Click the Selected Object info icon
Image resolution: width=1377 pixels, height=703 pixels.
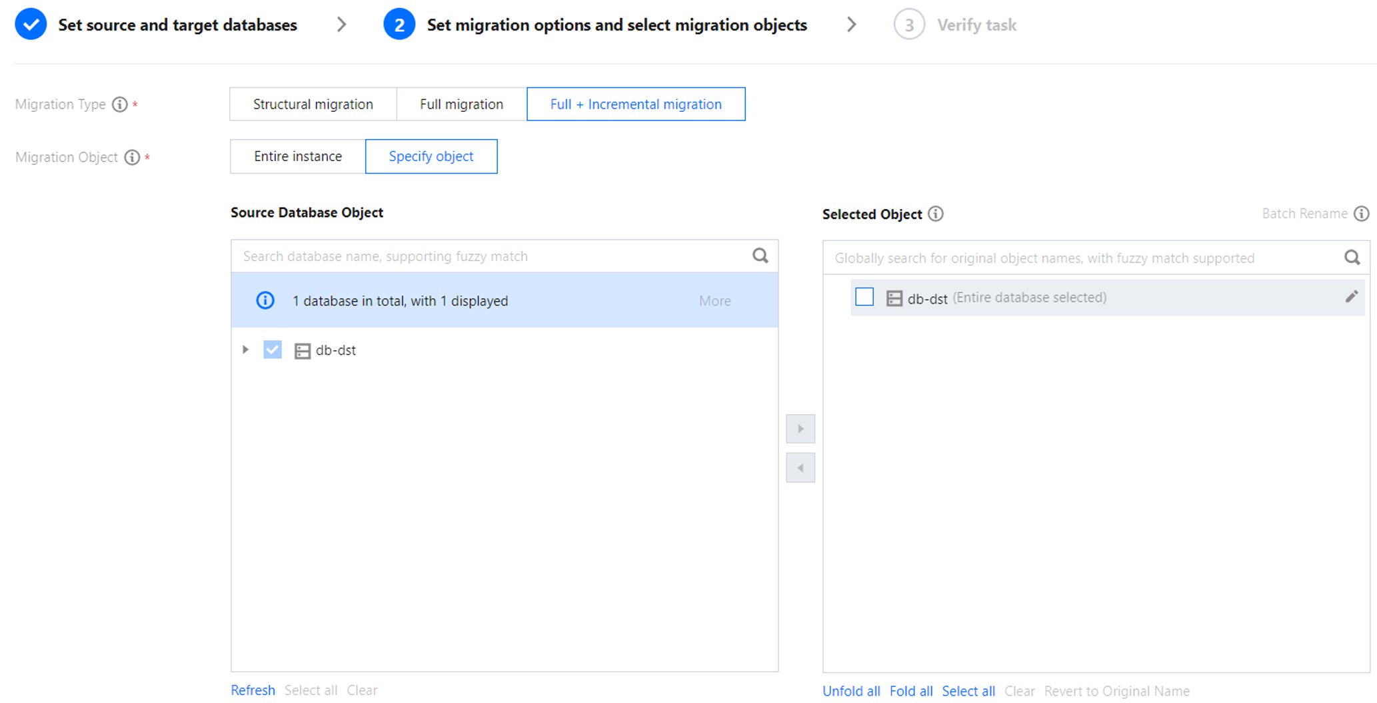click(936, 214)
